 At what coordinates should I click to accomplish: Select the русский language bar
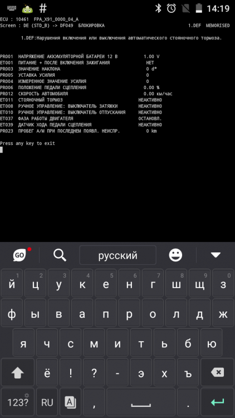click(x=117, y=255)
